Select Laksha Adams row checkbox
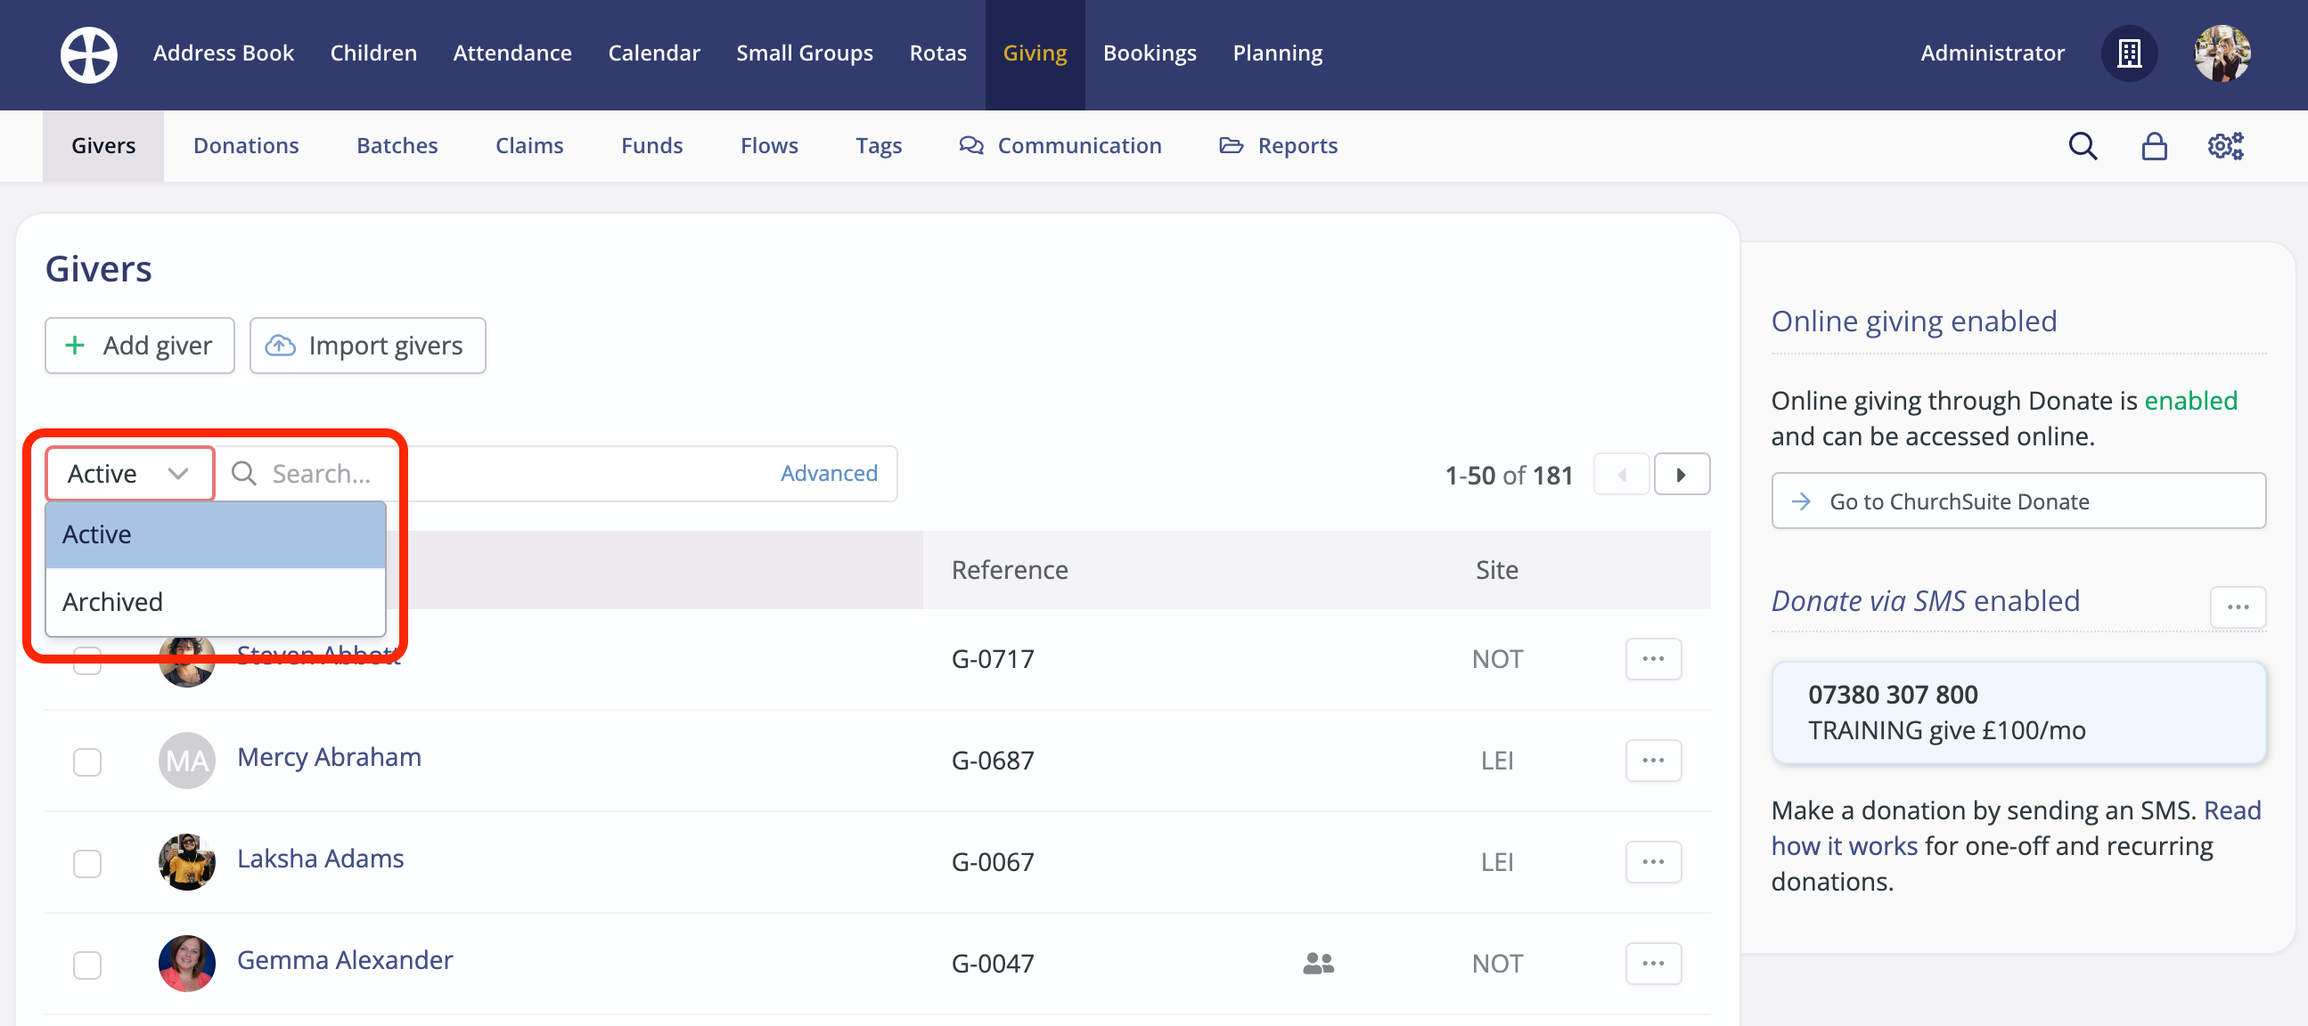Image resolution: width=2308 pixels, height=1026 pixels. coord(87,863)
